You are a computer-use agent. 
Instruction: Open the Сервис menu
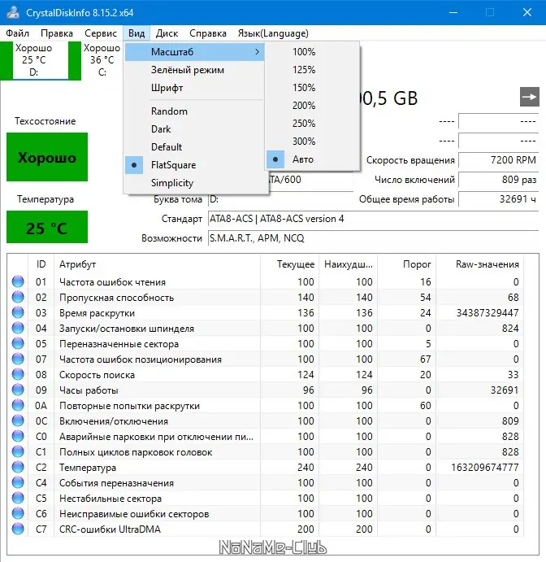coord(101,33)
